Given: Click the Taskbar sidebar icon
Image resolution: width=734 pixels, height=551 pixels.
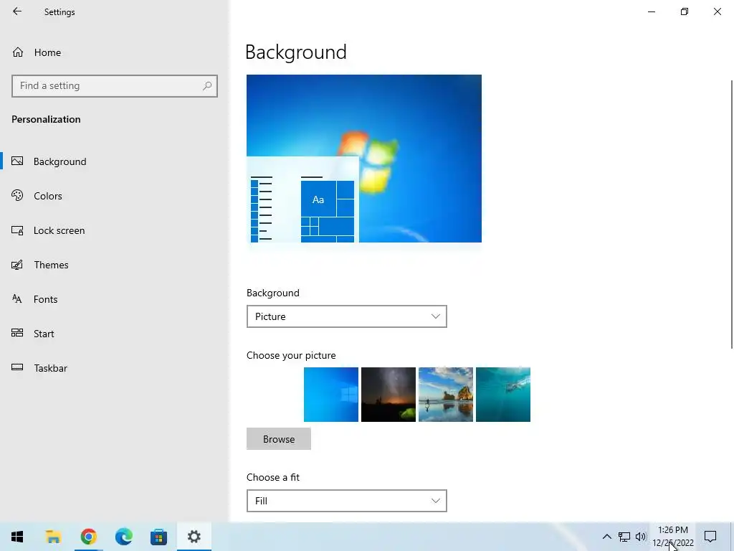Looking at the screenshot, I should pos(17,367).
